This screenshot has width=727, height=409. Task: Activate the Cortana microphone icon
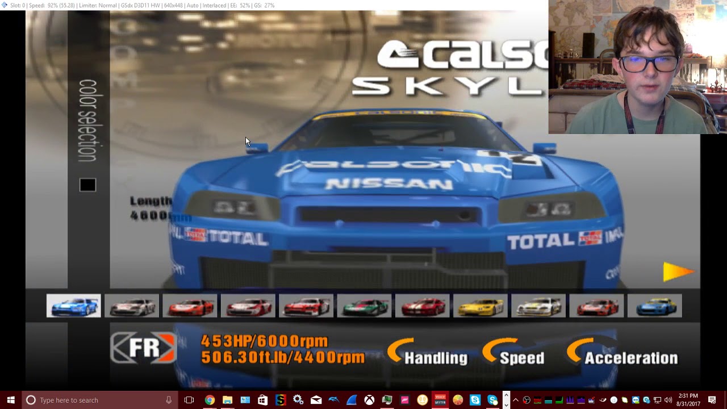169,400
